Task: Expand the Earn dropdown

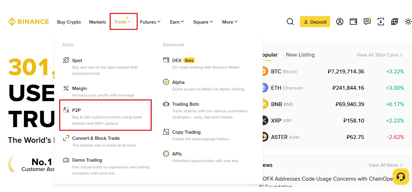Action: [x=177, y=22]
